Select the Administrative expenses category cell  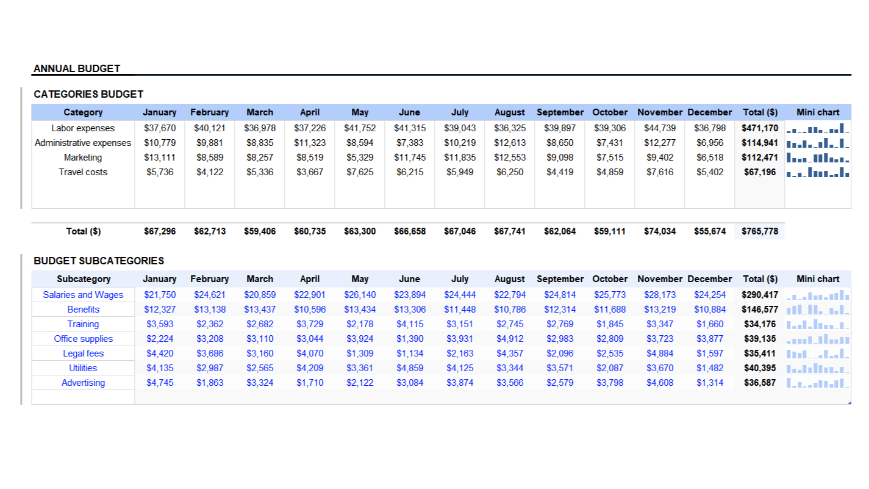pos(83,143)
